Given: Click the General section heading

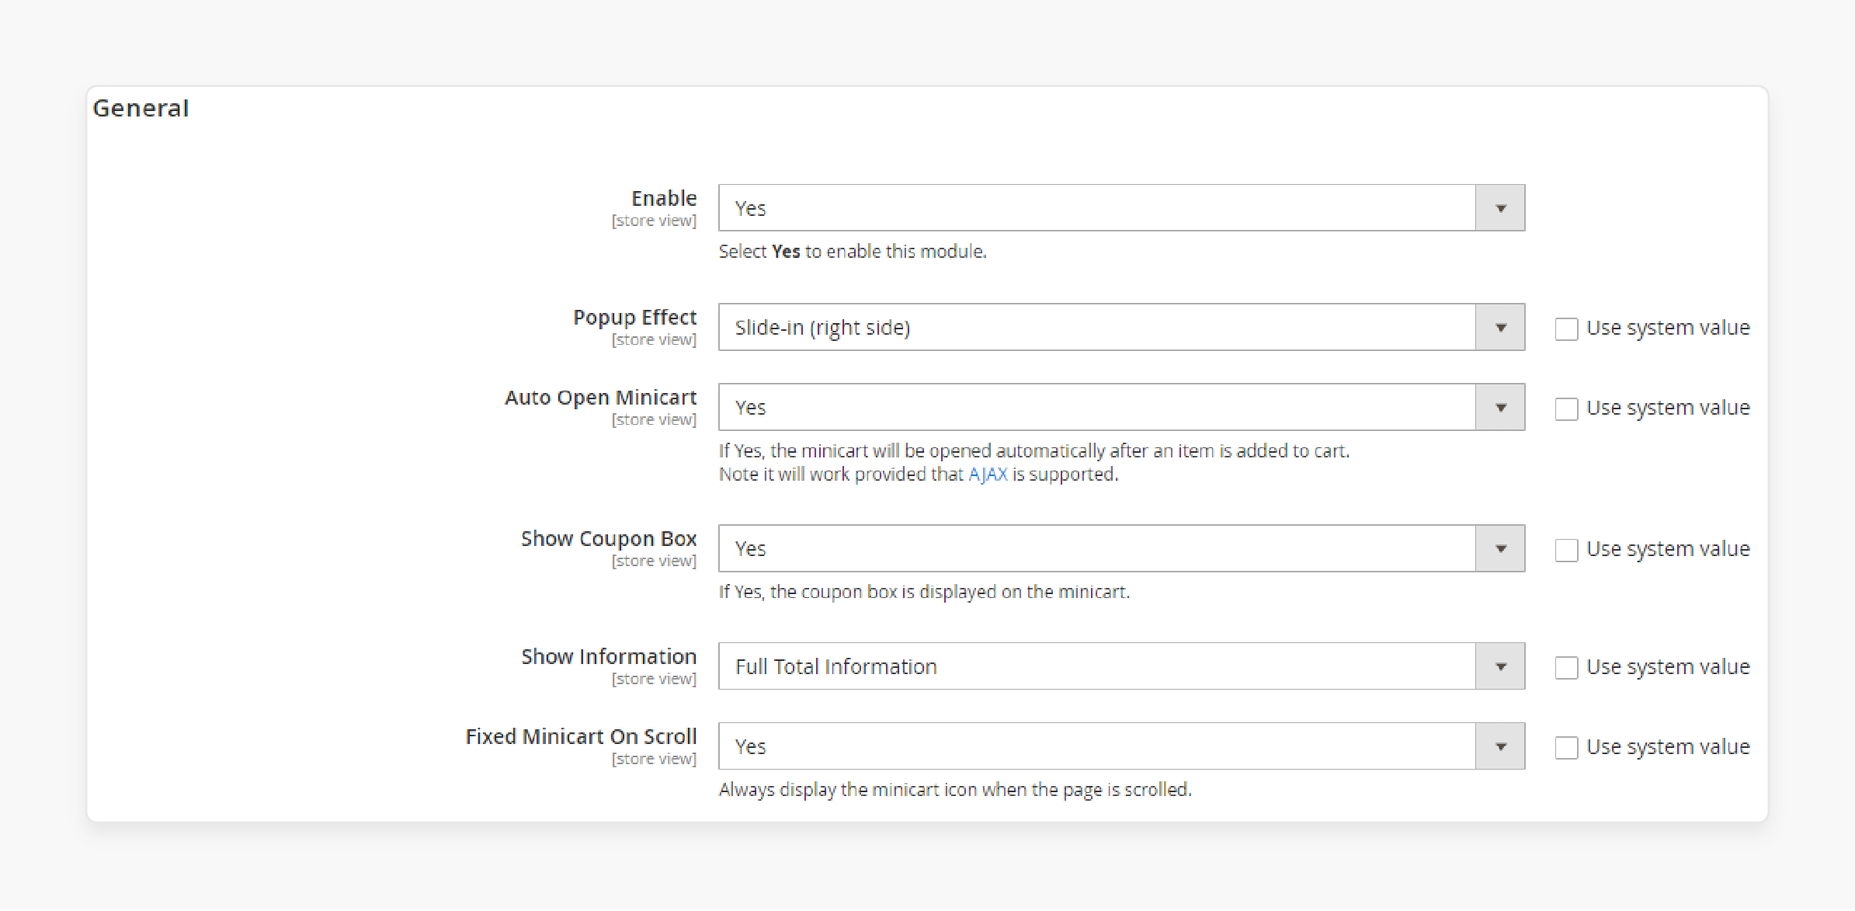Looking at the screenshot, I should coord(141,108).
